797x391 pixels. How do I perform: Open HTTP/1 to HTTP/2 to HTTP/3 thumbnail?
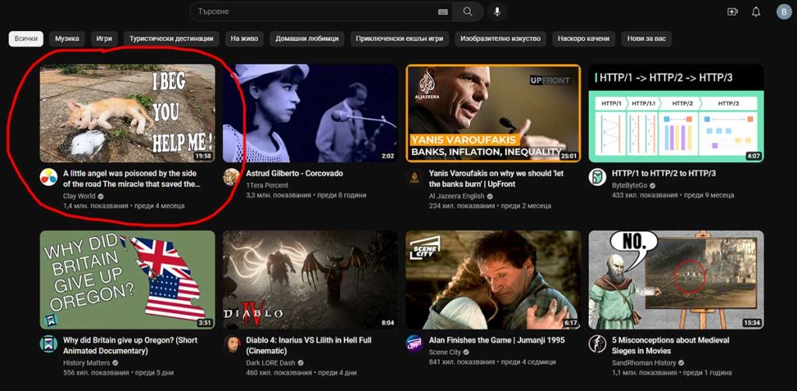(676, 113)
